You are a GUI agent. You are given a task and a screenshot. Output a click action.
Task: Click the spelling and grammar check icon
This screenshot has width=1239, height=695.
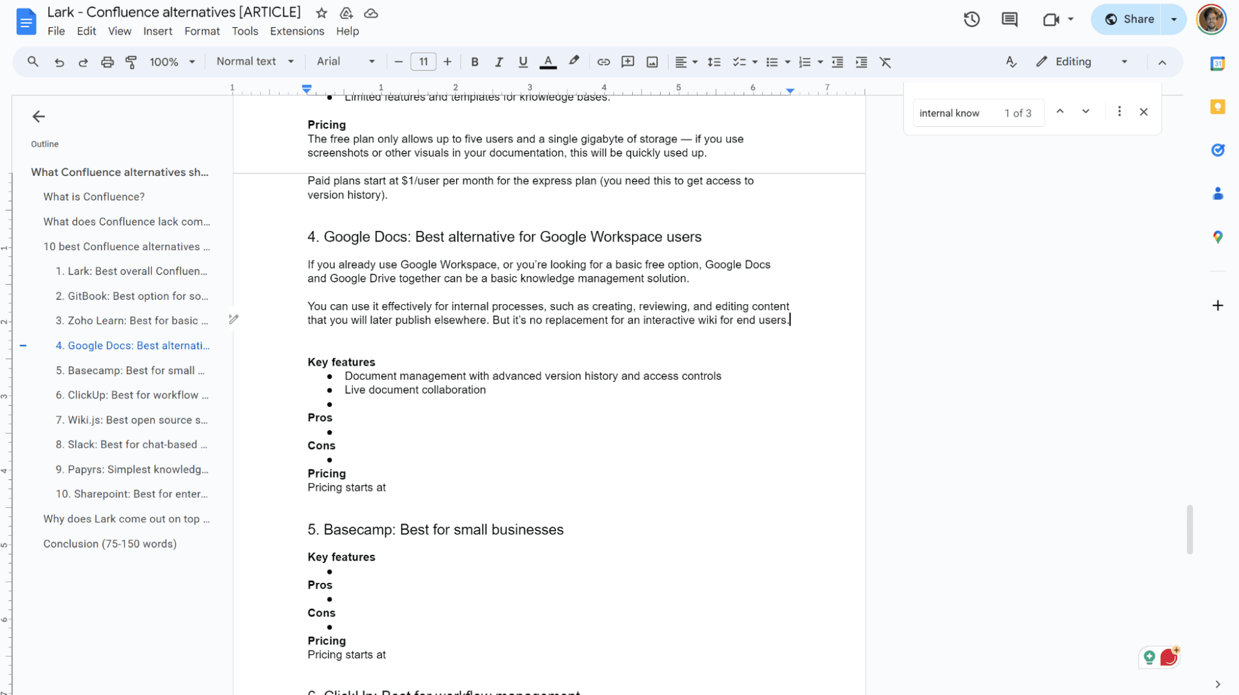pyautogui.click(x=1011, y=62)
